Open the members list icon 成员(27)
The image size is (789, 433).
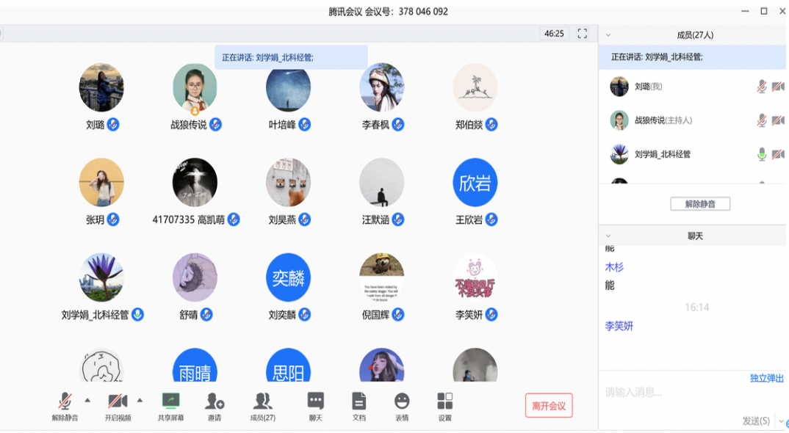pos(263,401)
